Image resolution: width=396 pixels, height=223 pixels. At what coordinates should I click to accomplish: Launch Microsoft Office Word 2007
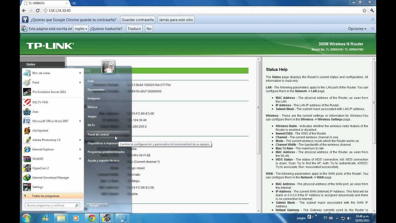(53, 121)
